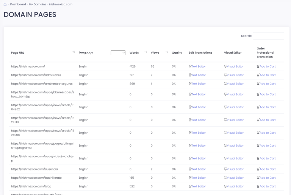Sort by Views column arrows

click(x=167, y=52)
